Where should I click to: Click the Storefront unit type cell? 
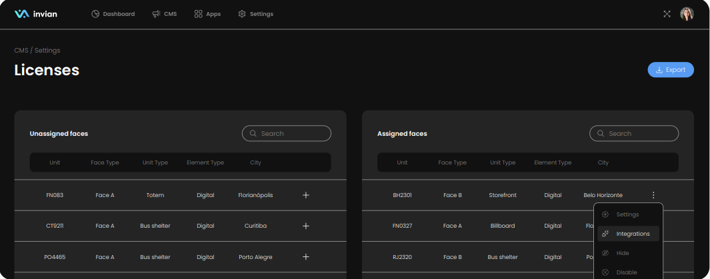coord(503,195)
